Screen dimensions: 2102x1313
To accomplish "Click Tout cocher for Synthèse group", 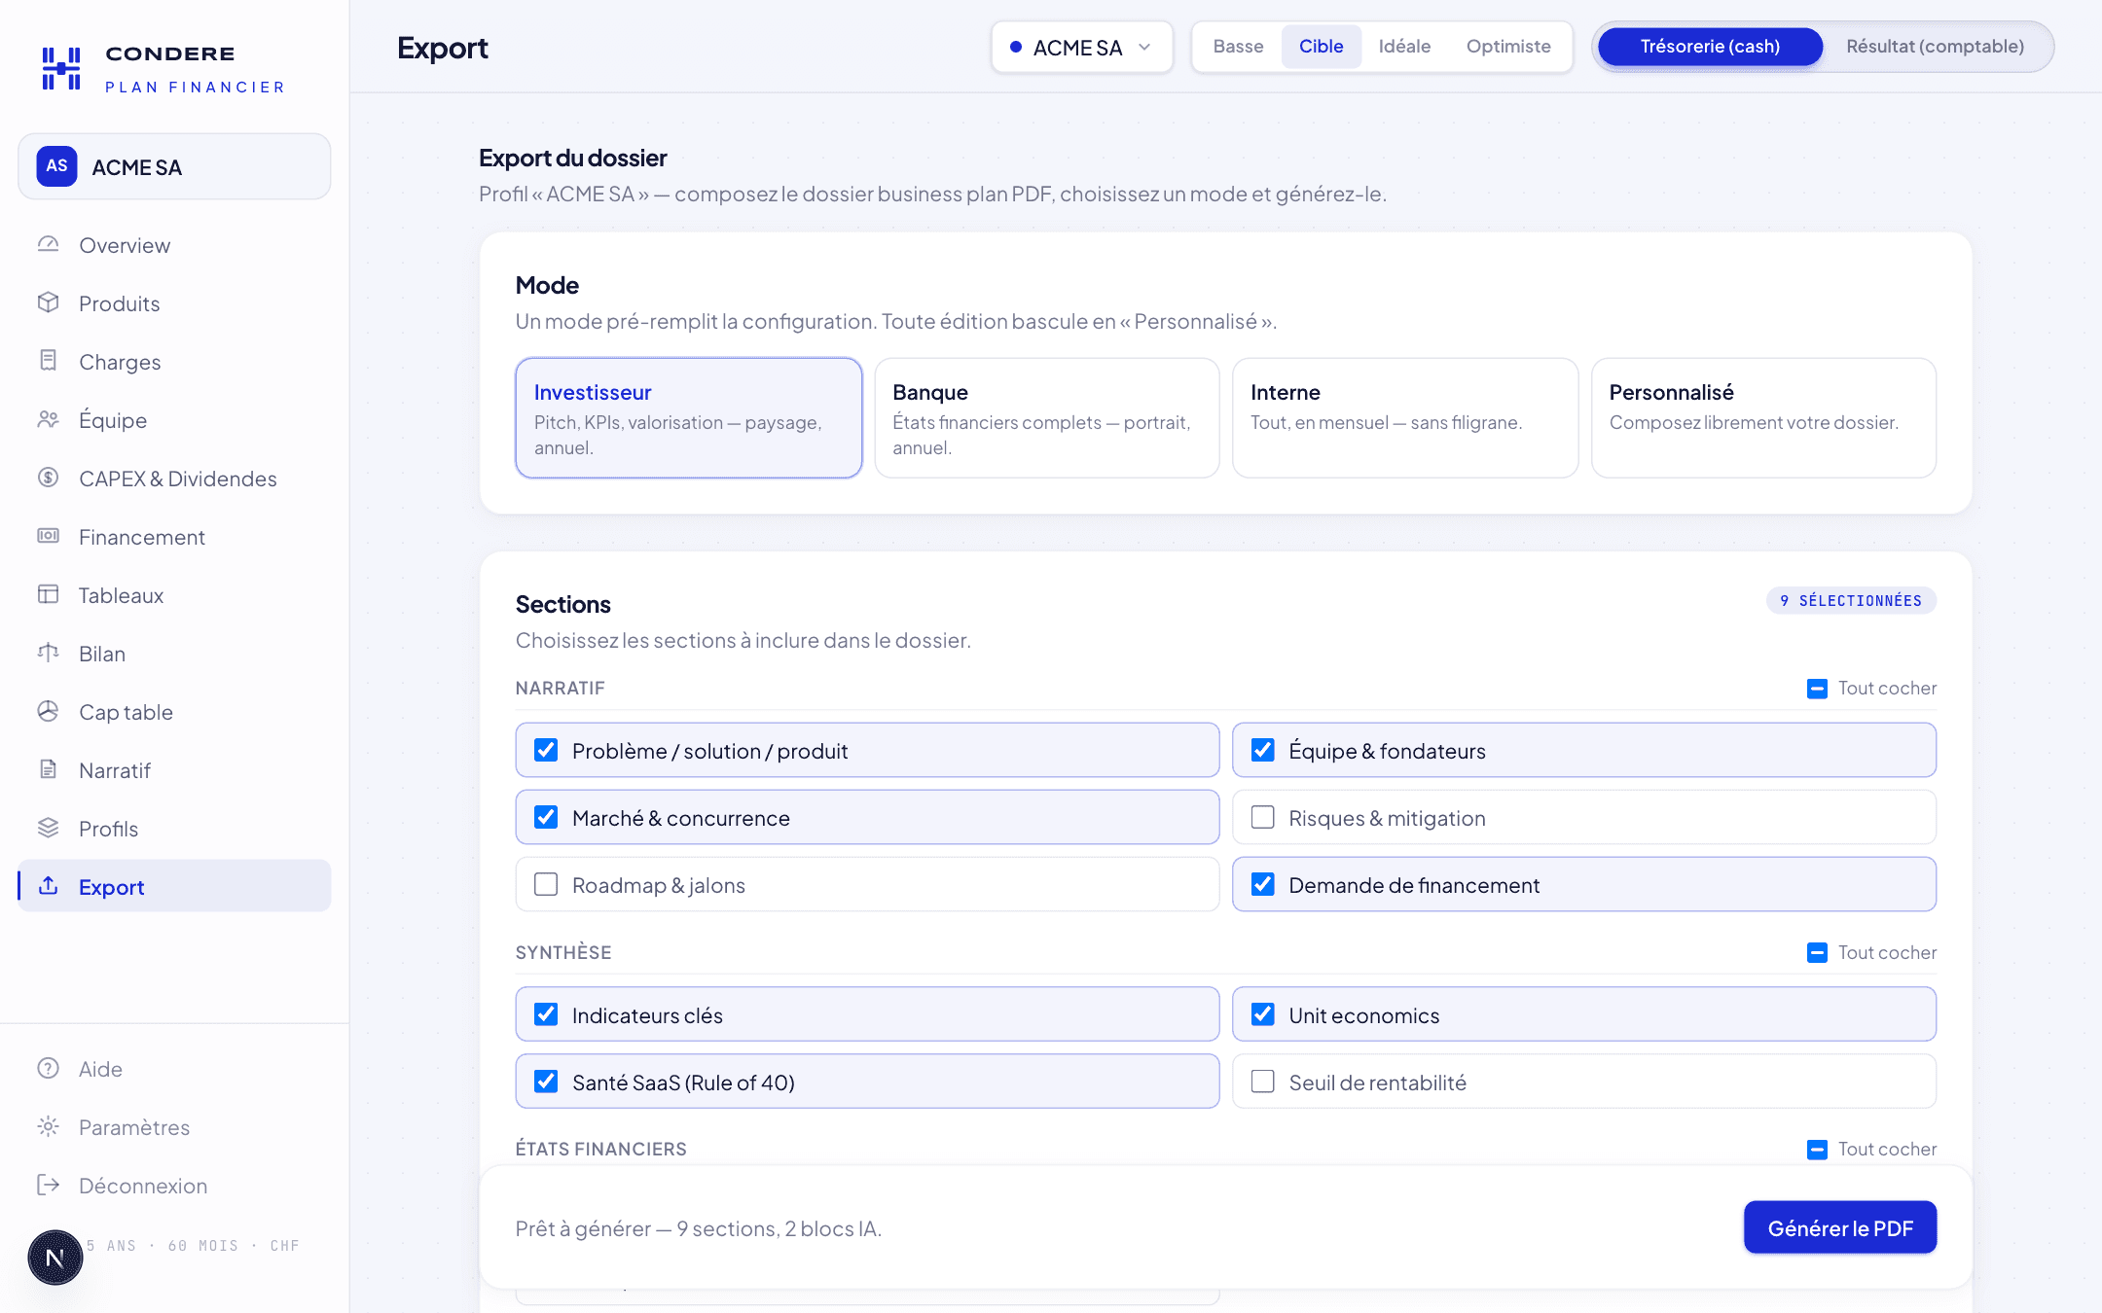I will [x=1887, y=953].
